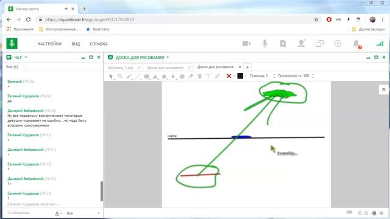Pick the pencil drawing tool

129,76
